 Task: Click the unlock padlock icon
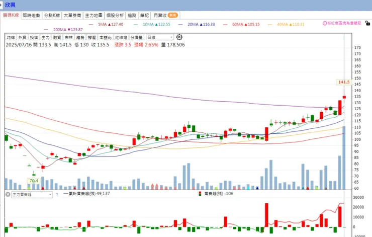pyautogui.click(x=367, y=23)
